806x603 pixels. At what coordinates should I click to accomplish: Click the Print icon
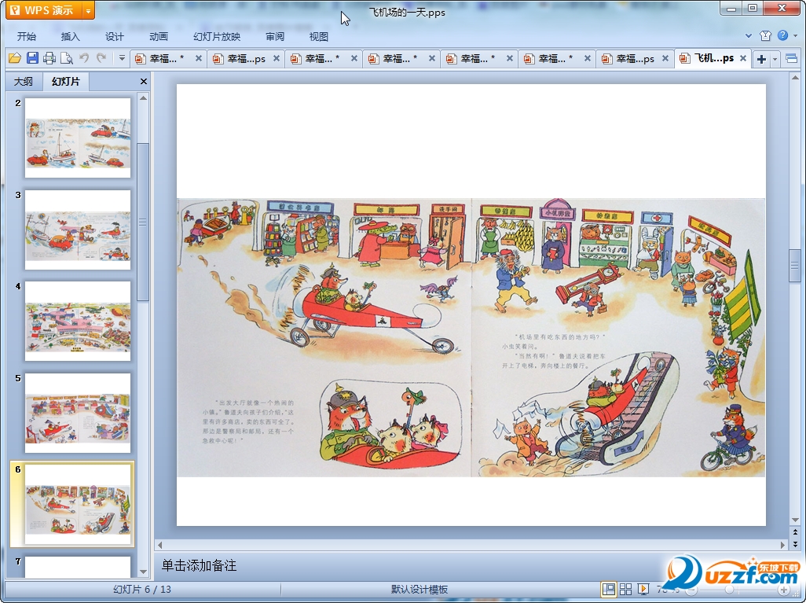tap(49, 58)
